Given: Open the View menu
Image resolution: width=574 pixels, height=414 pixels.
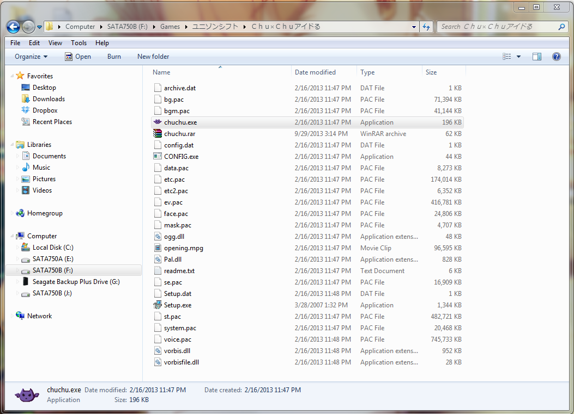Looking at the screenshot, I should [x=55, y=43].
